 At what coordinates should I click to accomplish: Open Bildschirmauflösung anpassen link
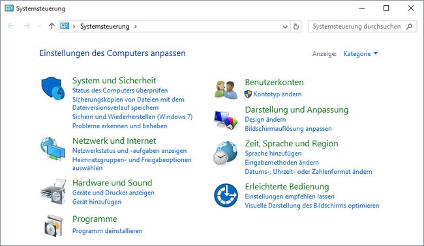click(x=288, y=129)
